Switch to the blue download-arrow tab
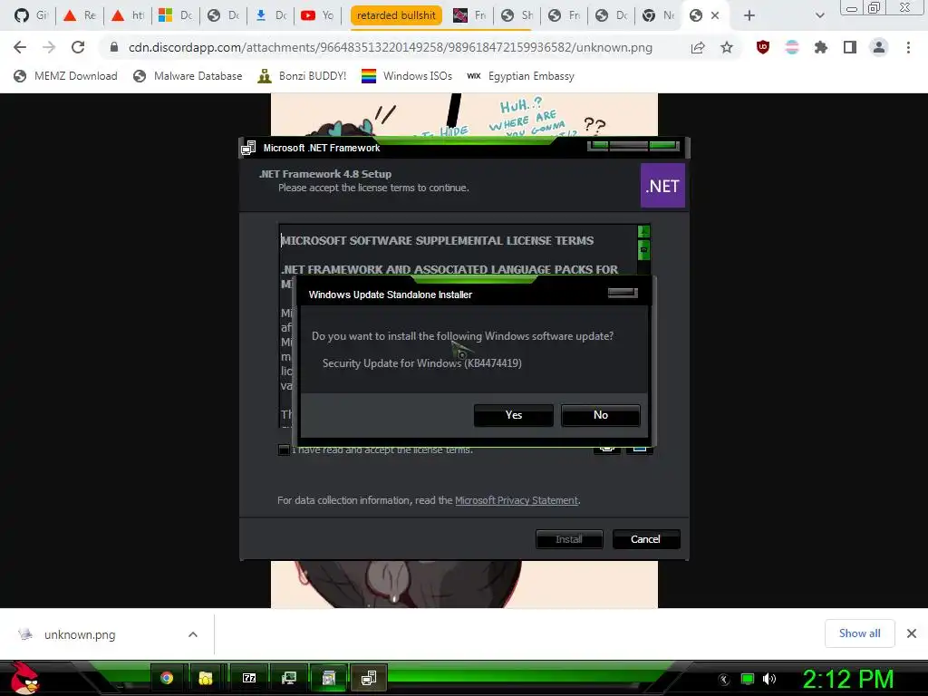This screenshot has height=696, width=928. coord(270,16)
